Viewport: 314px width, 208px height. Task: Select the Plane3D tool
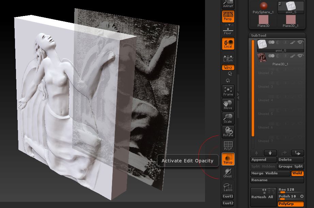click(x=263, y=21)
